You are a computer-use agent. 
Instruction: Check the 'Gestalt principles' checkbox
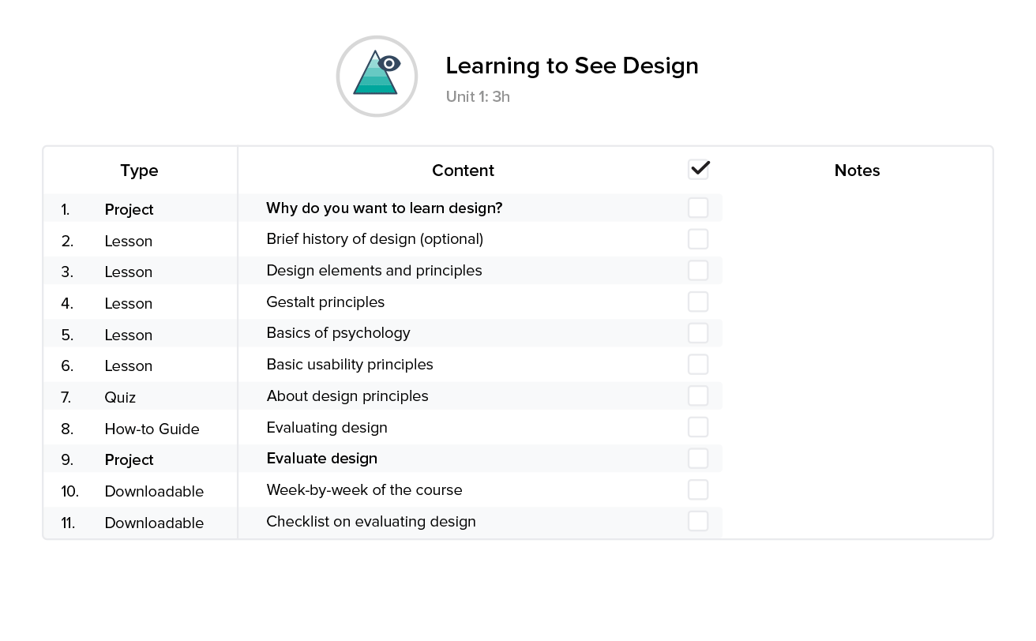click(x=698, y=301)
